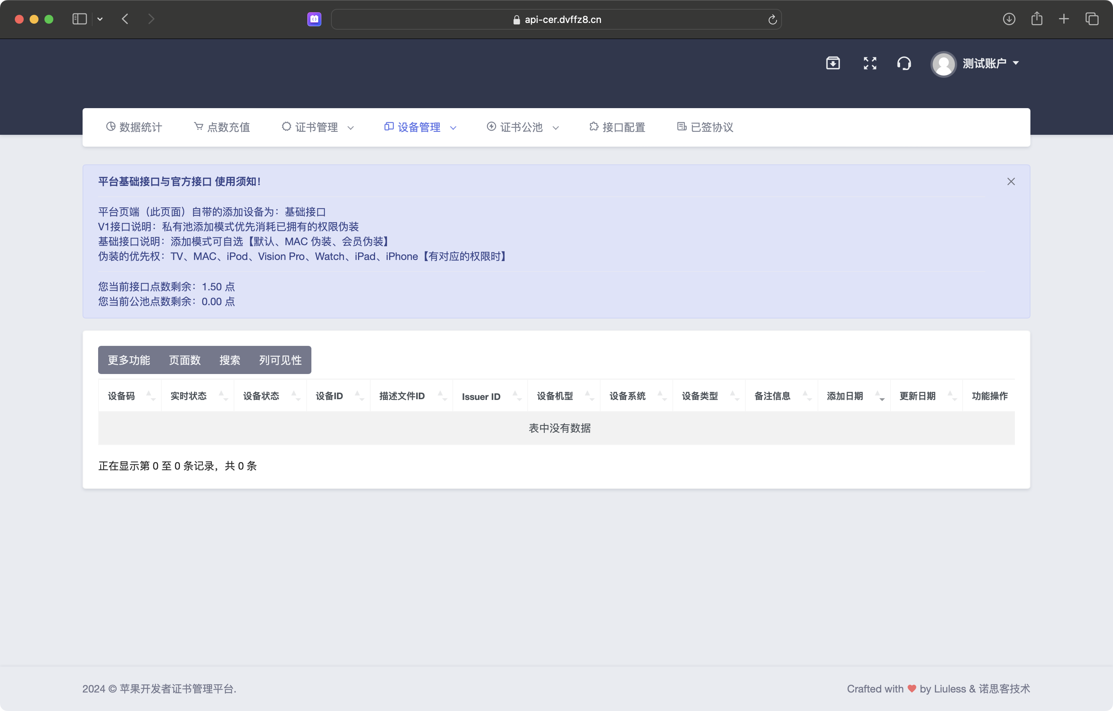The width and height of the screenshot is (1113, 711).
Task: Sort table by 实时状态 column
Action: tap(198, 396)
